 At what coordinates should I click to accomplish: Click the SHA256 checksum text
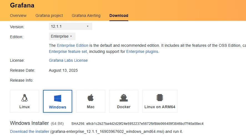pos(137,124)
